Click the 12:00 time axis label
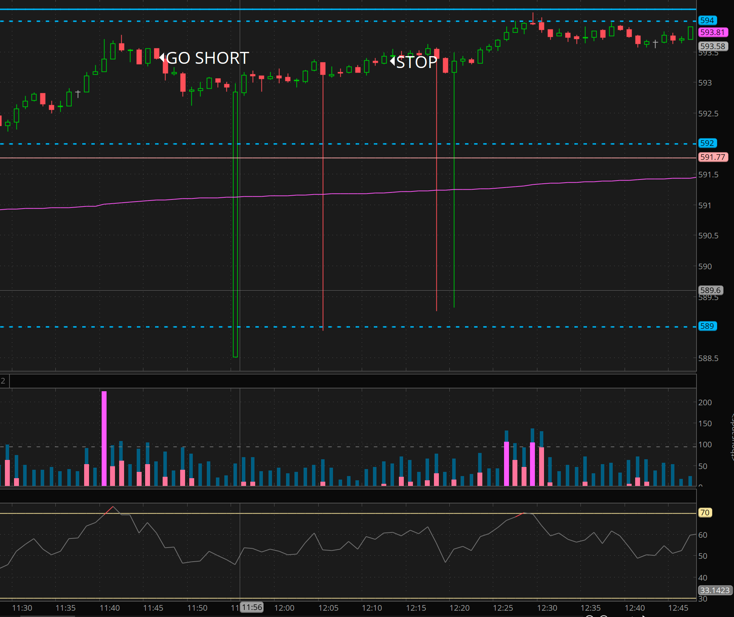This screenshot has height=617, width=734. [284, 608]
